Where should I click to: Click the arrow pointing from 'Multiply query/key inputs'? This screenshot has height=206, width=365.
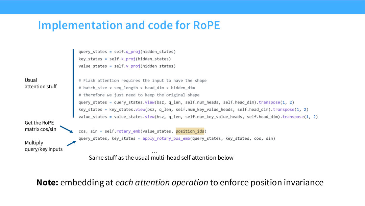(x=71, y=143)
